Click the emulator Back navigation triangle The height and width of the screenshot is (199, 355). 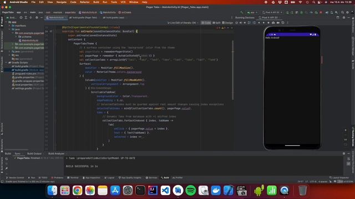[259, 23]
